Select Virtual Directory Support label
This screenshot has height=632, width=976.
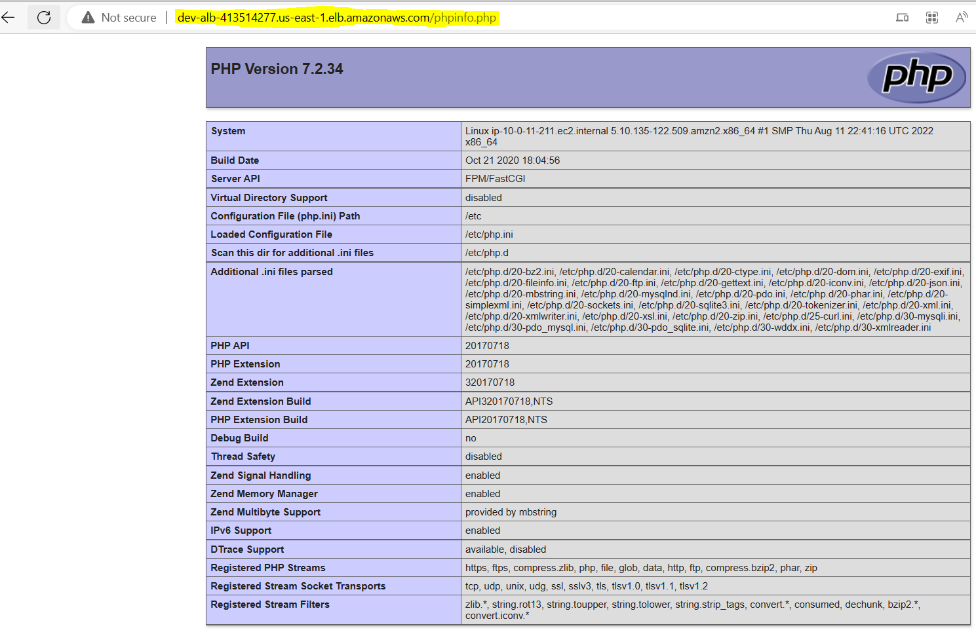click(x=269, y=198)
